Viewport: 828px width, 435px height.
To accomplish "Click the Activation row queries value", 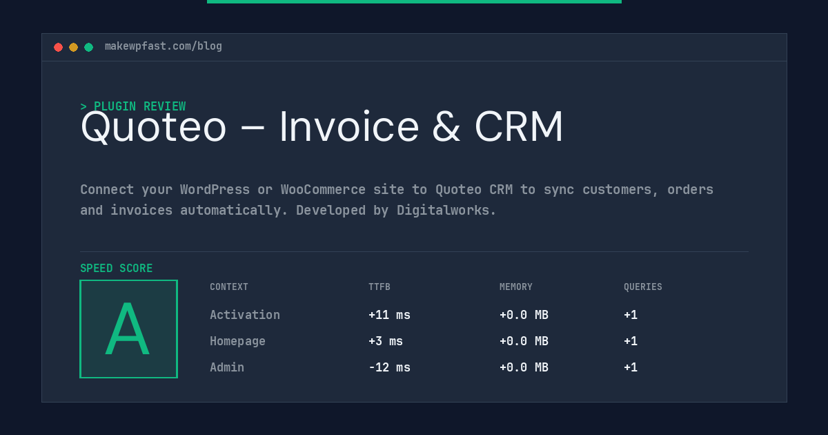I will tap(631, 315).
